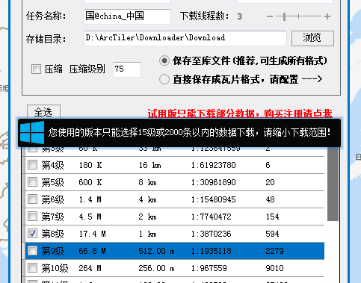Check the 第4级 level checkbox

coord(32,165)
